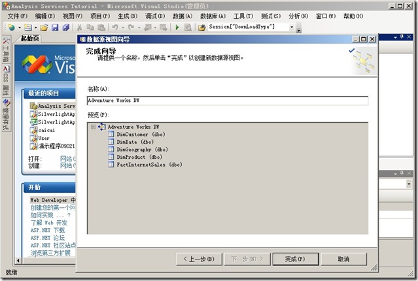Select DimProduct (dbo) in the preview tree
This screenshot has width=418, height=281.
[x=139, y=157]
